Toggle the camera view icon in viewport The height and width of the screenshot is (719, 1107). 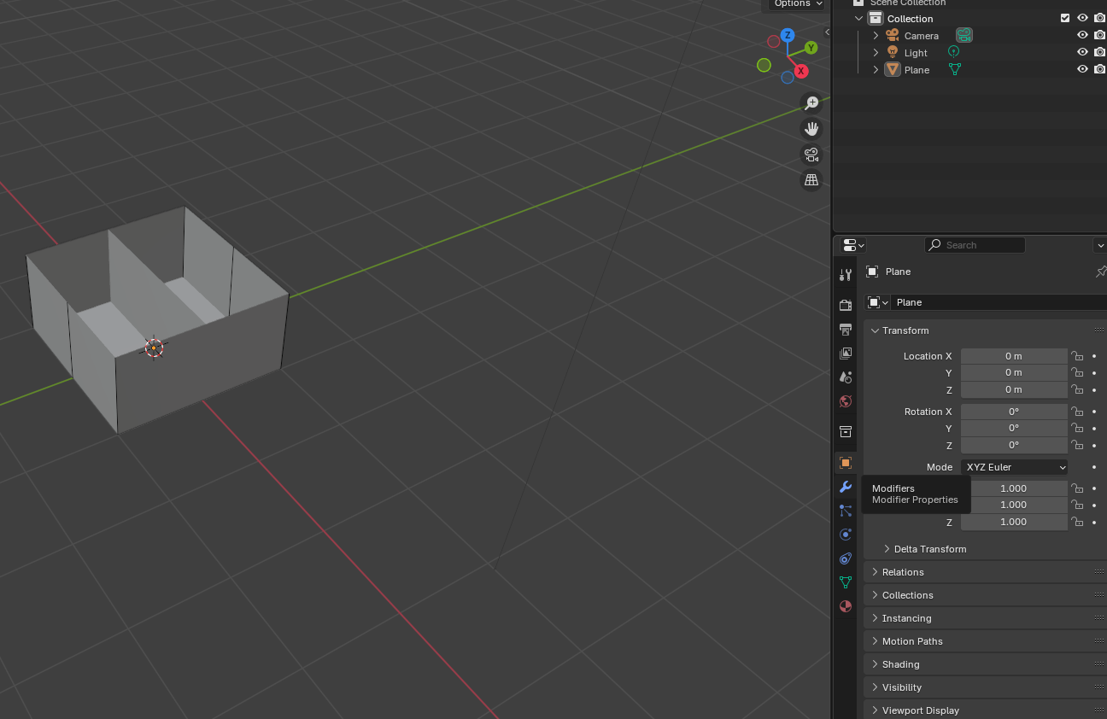(811, 155)
